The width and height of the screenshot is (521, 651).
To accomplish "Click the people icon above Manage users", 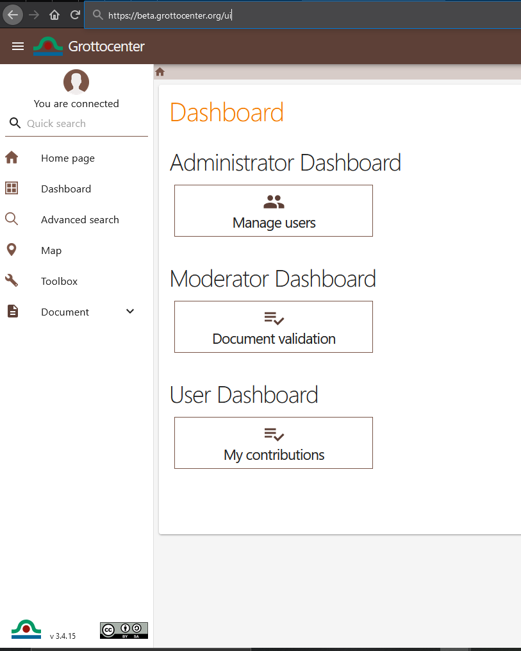I will pyautogui.click(x=274, y=201).
